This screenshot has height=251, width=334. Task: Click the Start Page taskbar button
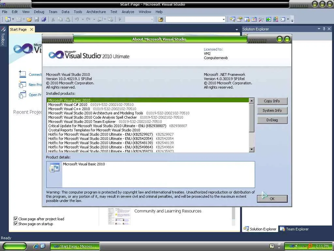[x=75, y=246]
